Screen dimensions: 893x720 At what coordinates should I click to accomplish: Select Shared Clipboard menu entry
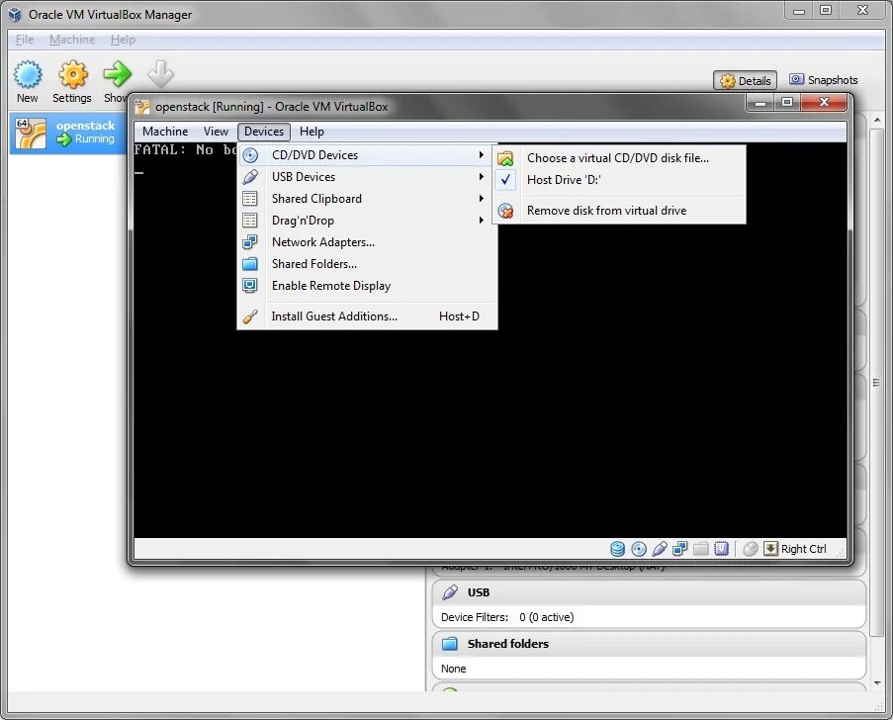point(367,198)
